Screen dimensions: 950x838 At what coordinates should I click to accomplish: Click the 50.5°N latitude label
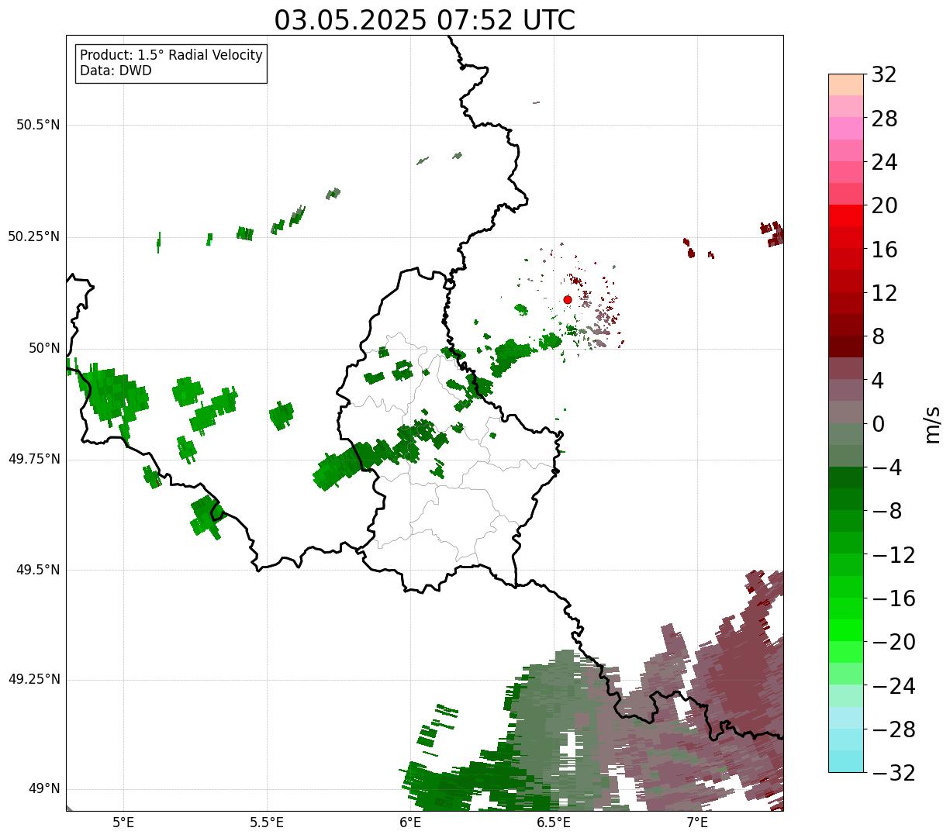tap(38, 126)
